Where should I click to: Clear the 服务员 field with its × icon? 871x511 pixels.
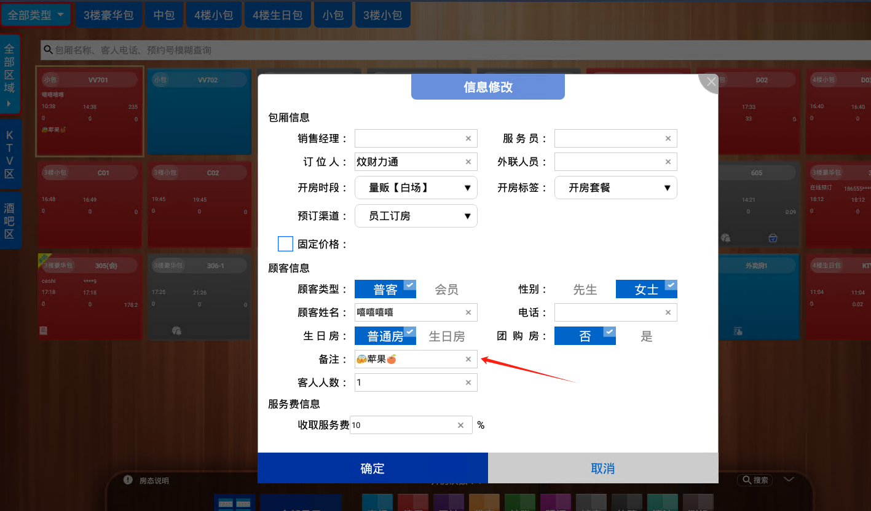pyautogui.click(x=668, y=138)
